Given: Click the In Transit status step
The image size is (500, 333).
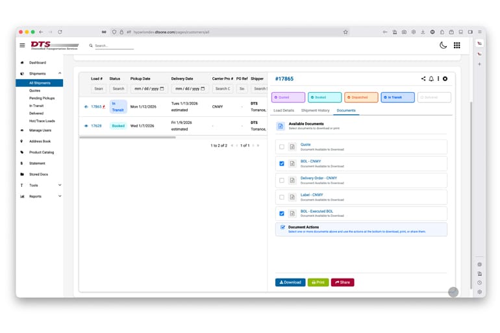Looking at the screenshot, I should point(397,97).
